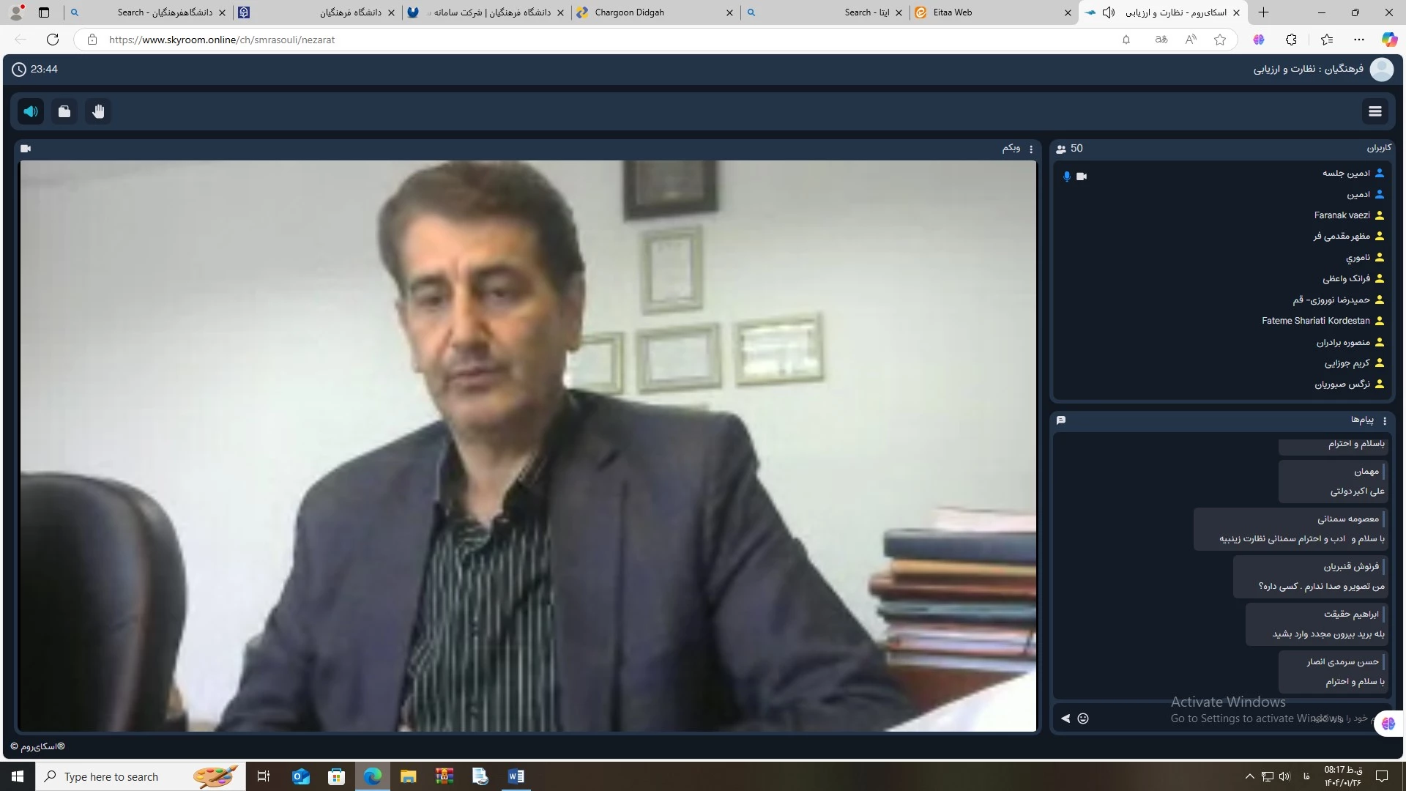Screen dimensions: 1406x791
Task: Open browser extensions puzzle icon
Action: click(x=1291, y=40)
